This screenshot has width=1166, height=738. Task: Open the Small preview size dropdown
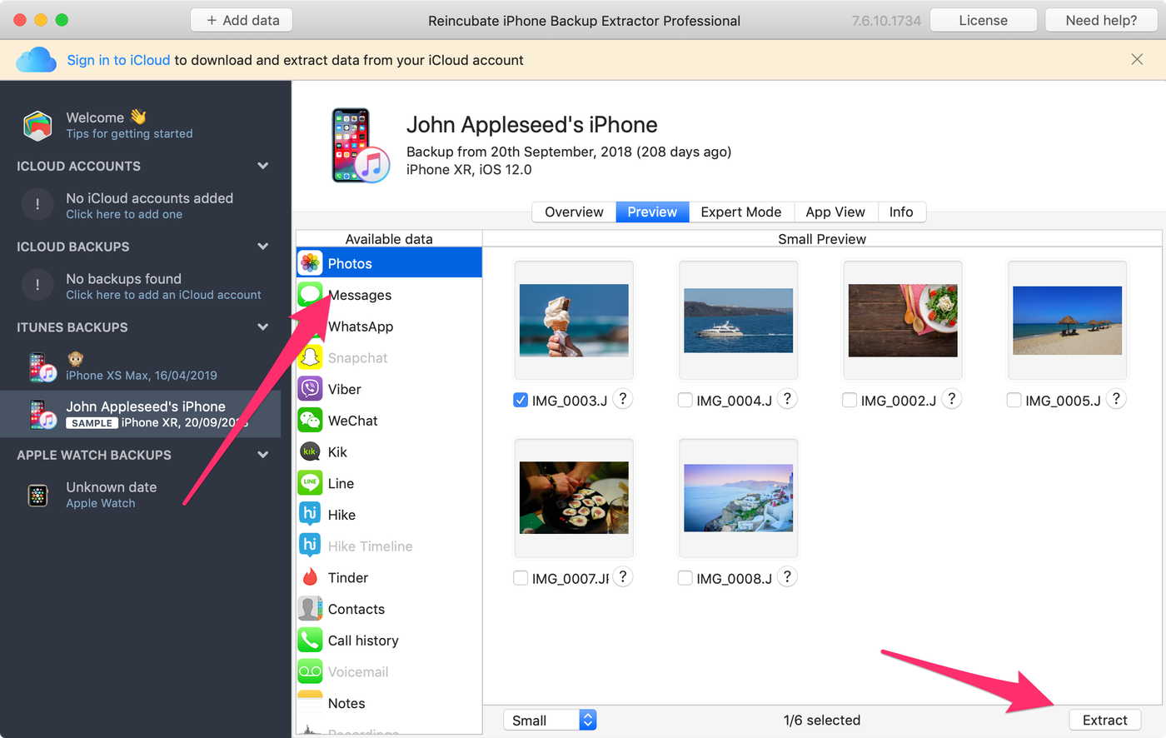pyautogui.click(x=550, y=721)
